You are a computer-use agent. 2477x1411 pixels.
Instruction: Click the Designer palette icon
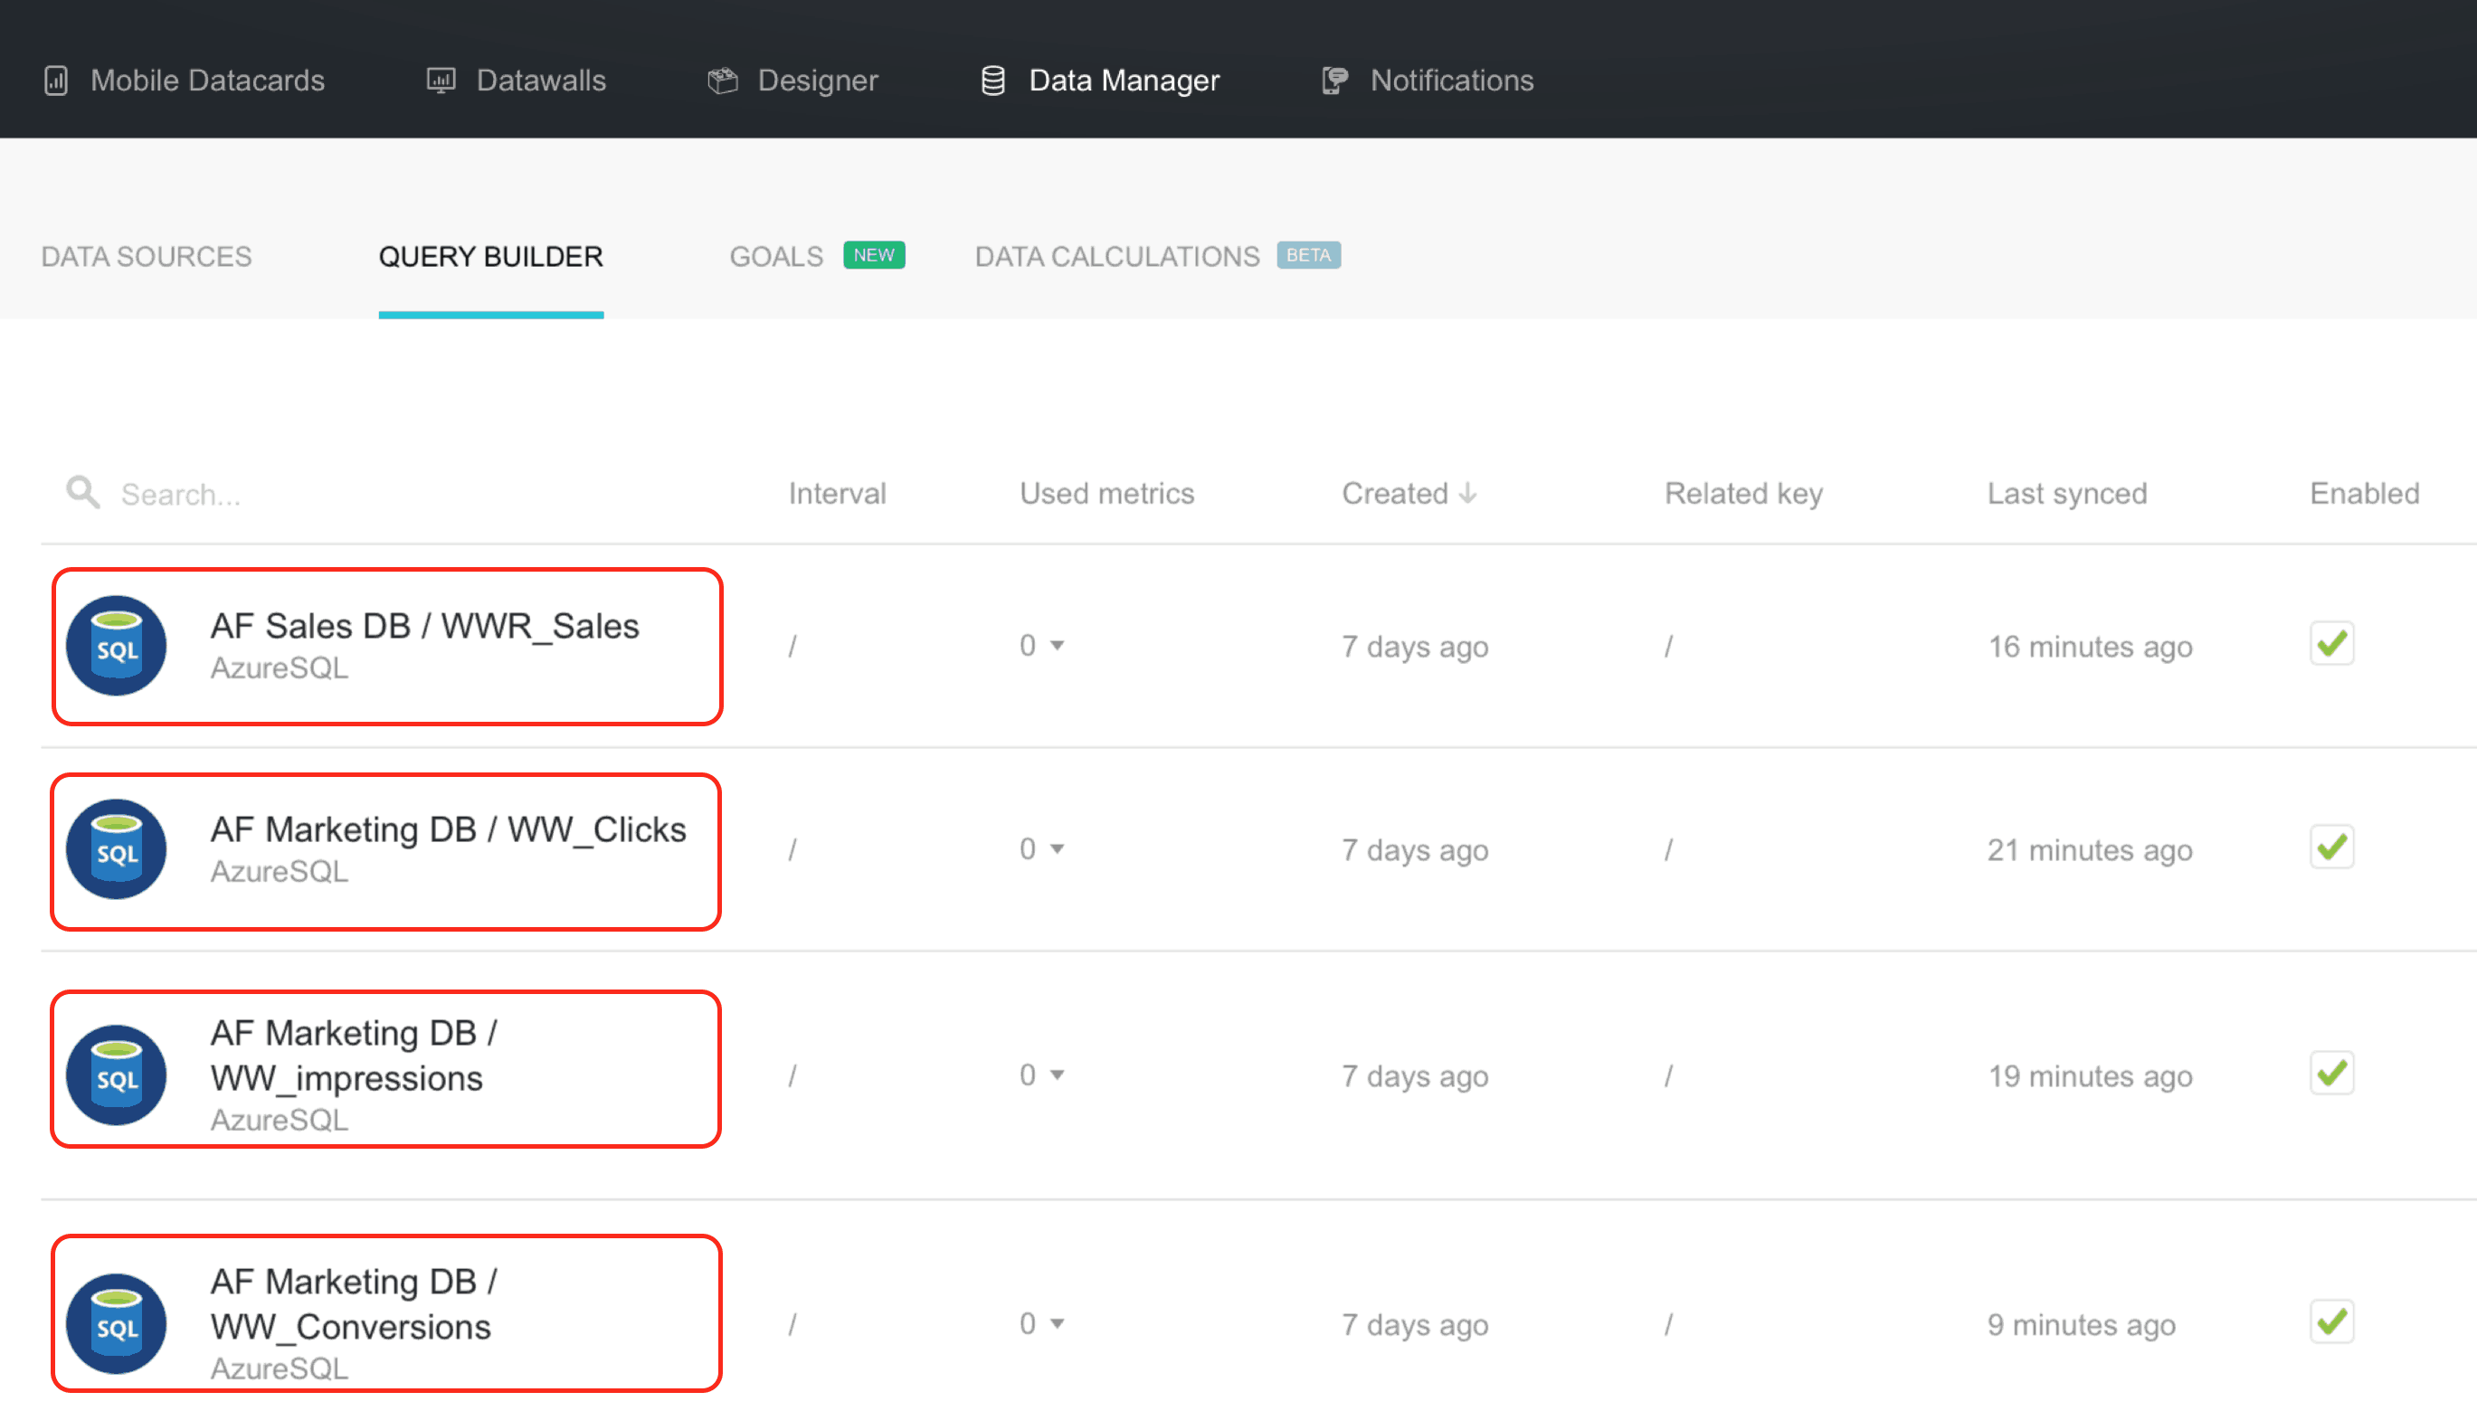coord(722,80)
